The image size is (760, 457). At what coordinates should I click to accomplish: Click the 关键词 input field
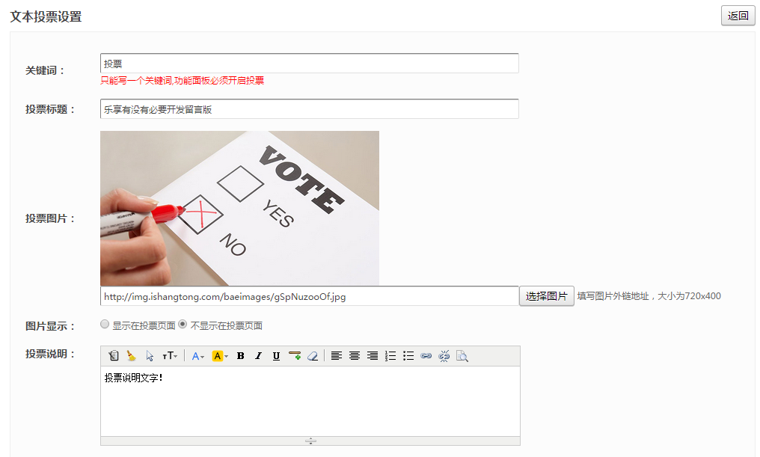point(309,64)
